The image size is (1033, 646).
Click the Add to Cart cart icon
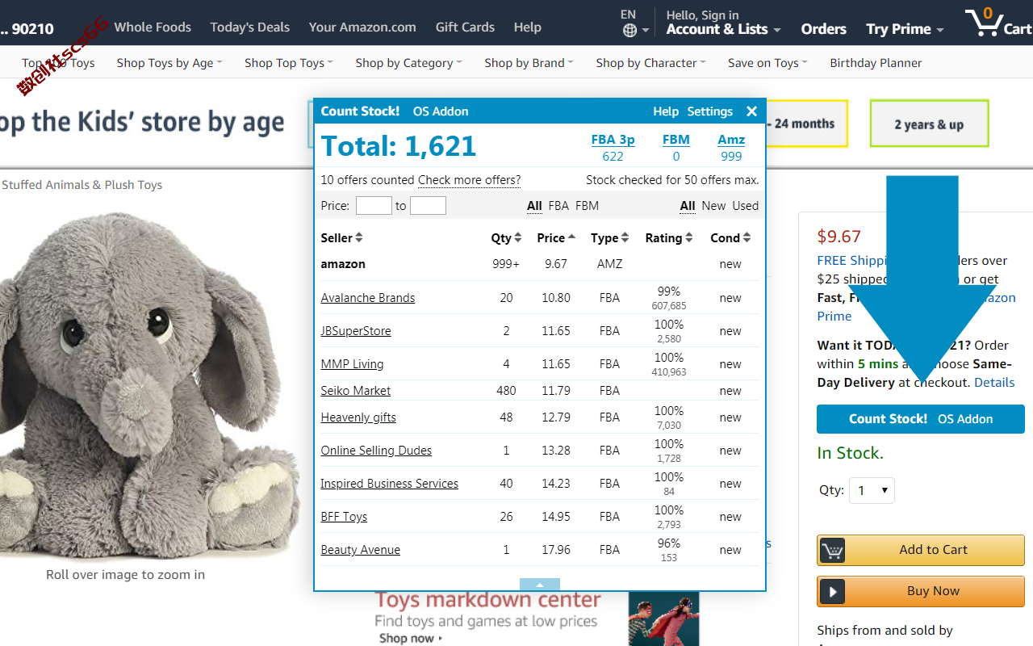point(832,550)
